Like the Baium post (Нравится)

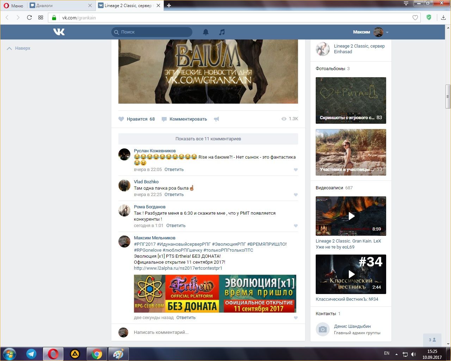137,119
